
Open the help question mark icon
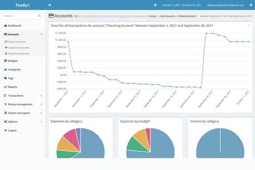click(x=155, y=5)
